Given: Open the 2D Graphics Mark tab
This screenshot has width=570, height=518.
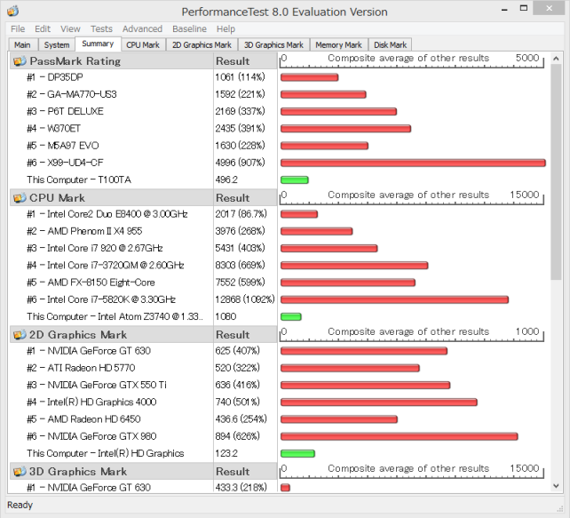Looking at the screenshot, I should click(x=202, y=44).
